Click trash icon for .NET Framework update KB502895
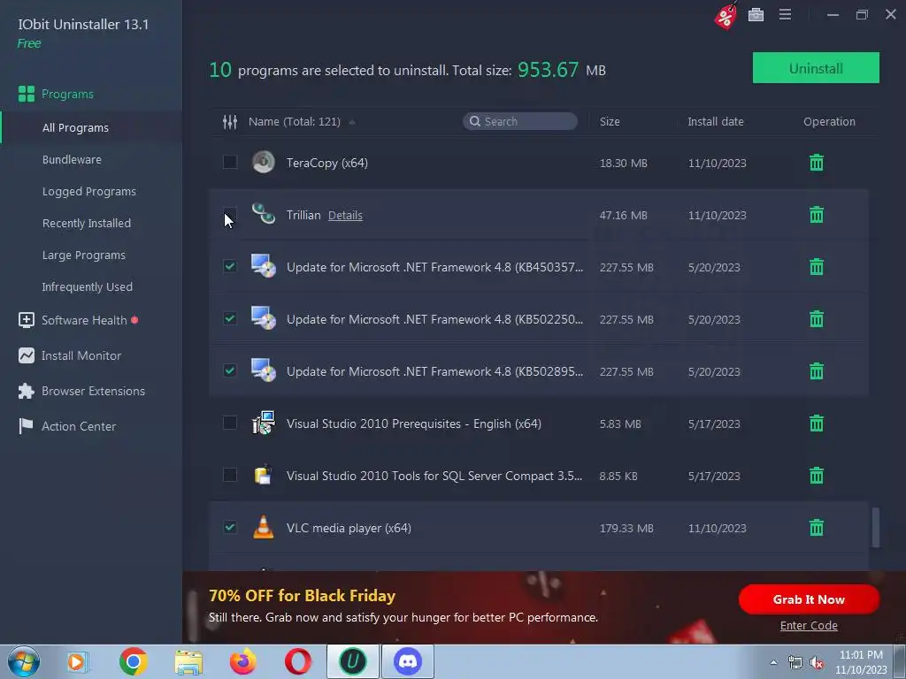 pyautogui.click(x=816, y=371)
